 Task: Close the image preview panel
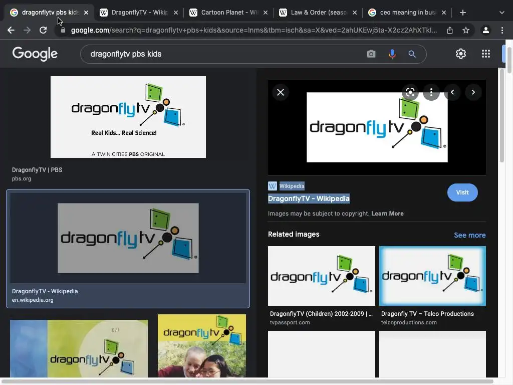[x=281, y=92]
